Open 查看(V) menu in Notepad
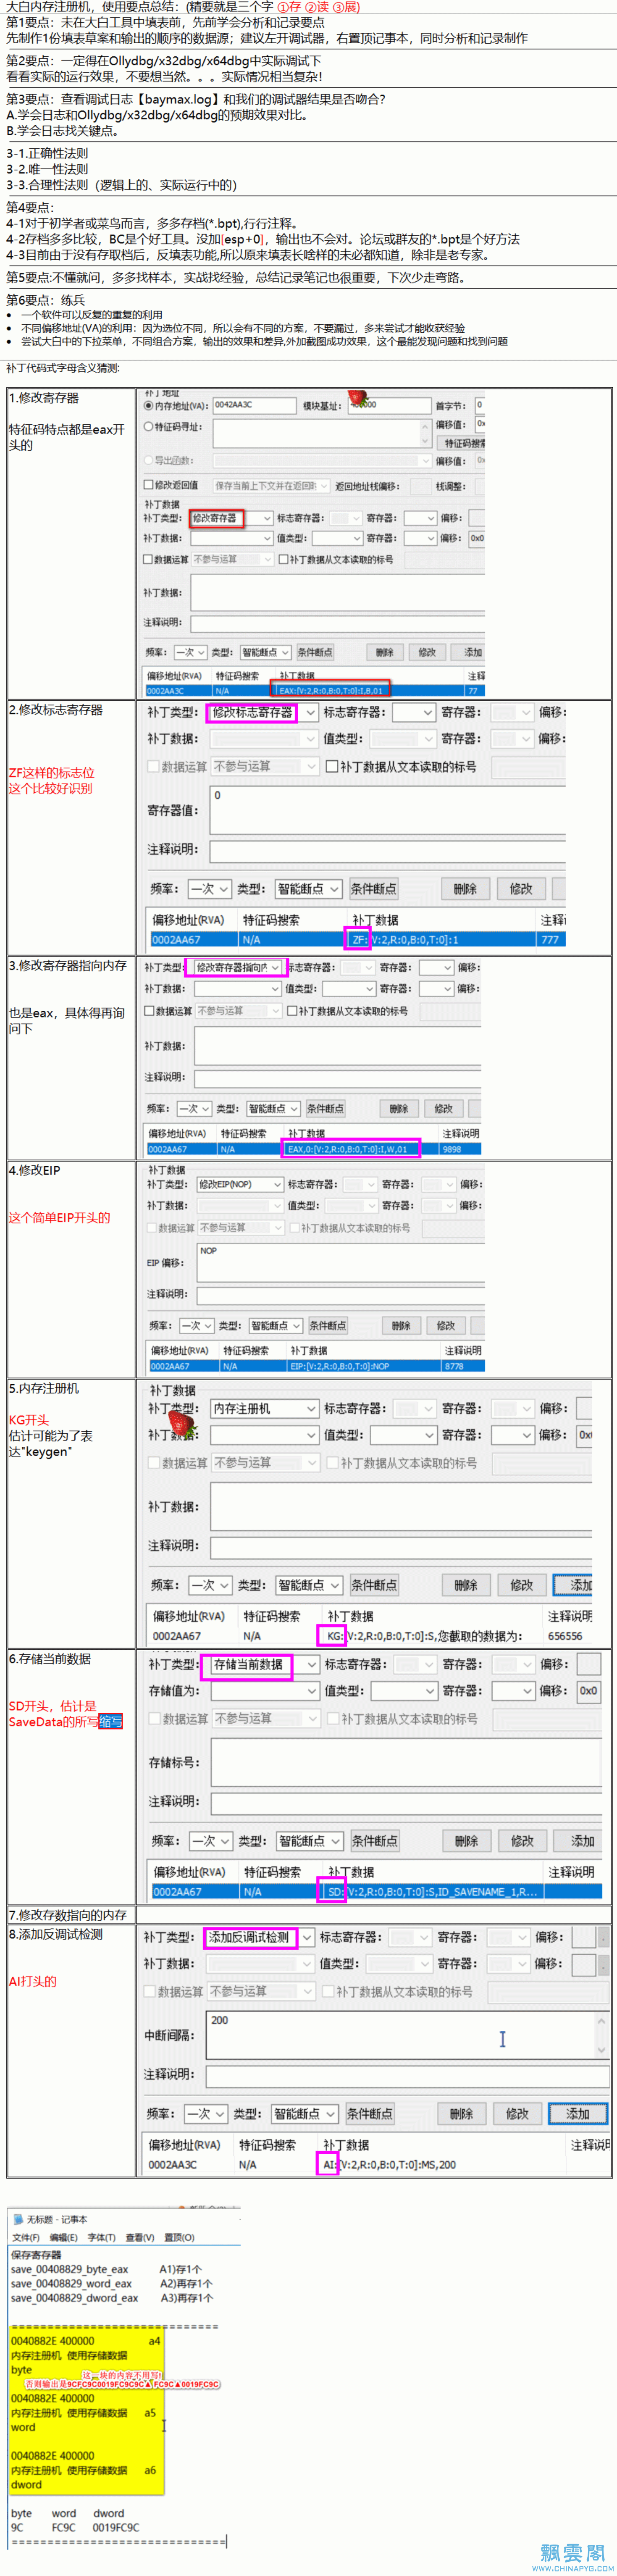 tap(140, 2238)
